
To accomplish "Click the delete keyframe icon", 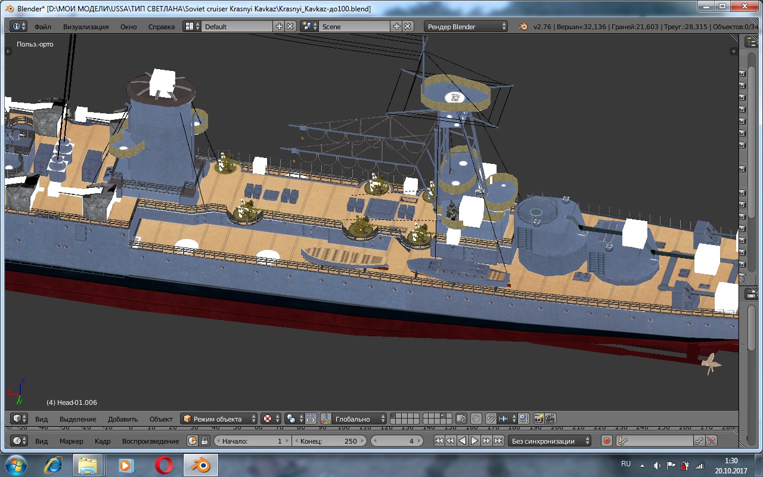I will [711, 441].
